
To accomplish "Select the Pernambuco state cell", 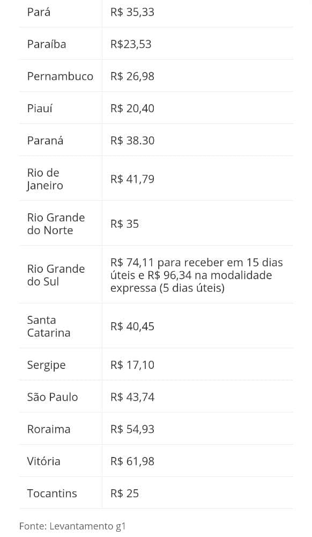I will point(60,76).
